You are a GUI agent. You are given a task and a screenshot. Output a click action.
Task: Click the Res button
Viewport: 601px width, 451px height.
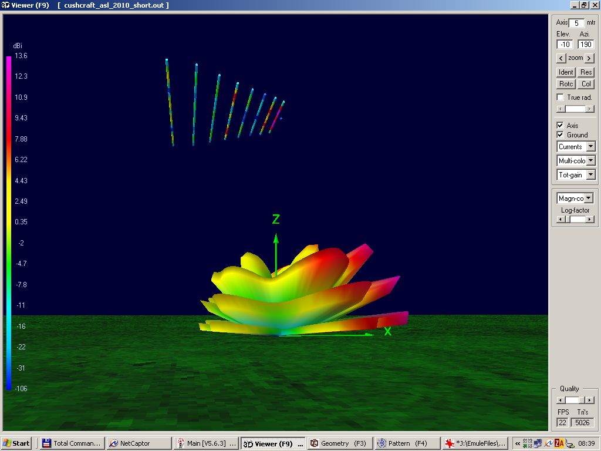coord(586,72)
